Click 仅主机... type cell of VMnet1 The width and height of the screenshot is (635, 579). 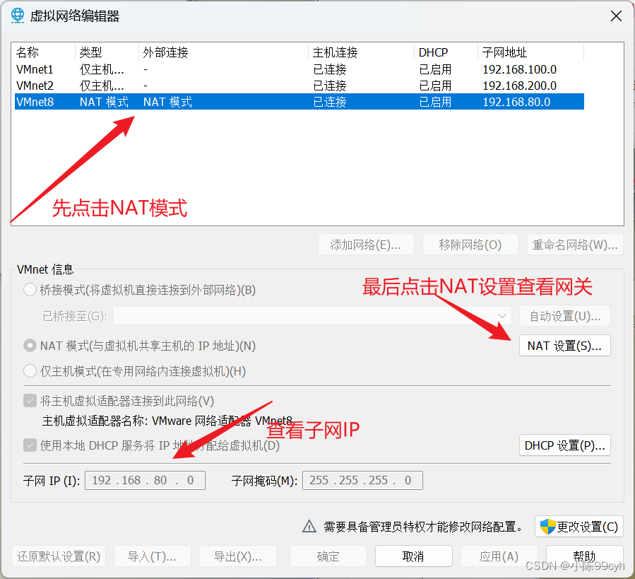102,69
